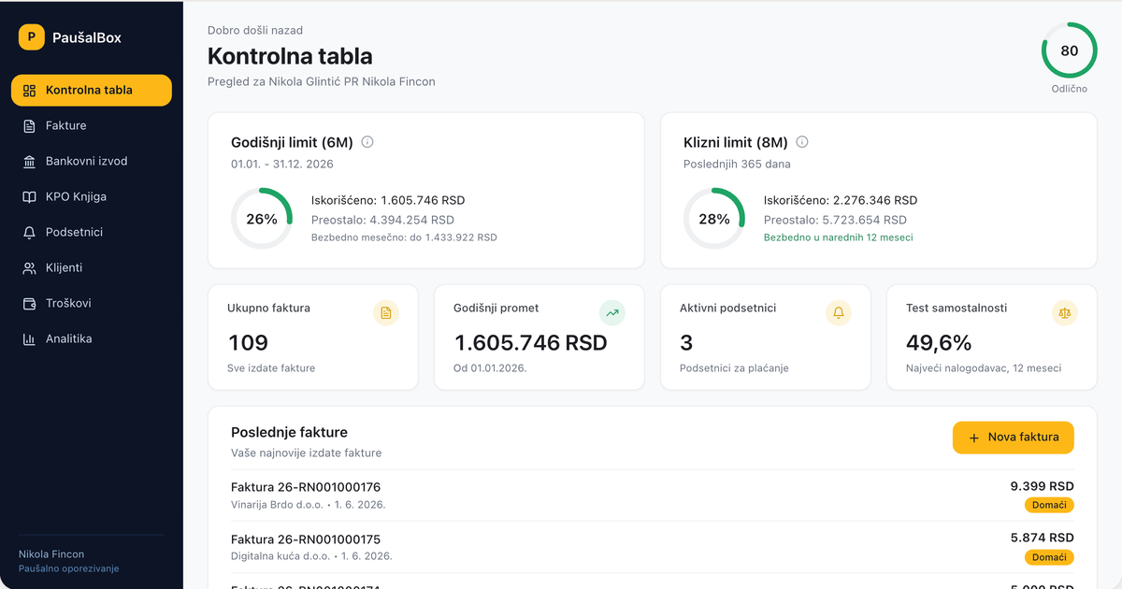Click the PaušalBox brand name
This screenshot has width=1122, height=589.
[x=87, y=37]
